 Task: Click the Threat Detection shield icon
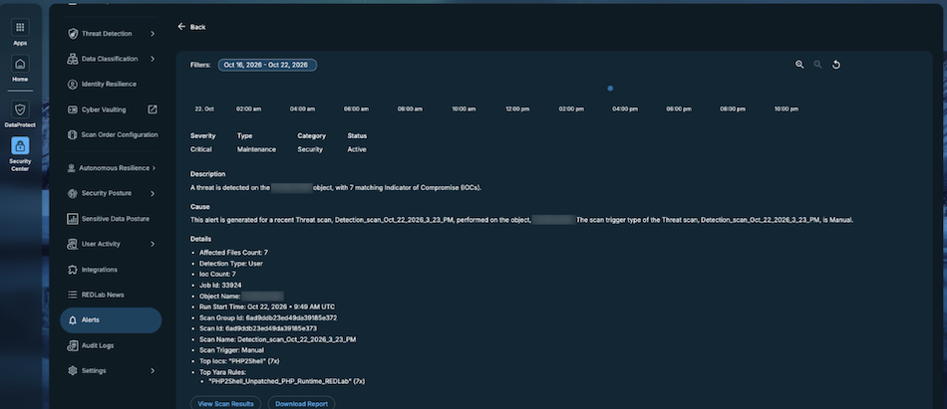coord(73,34)
